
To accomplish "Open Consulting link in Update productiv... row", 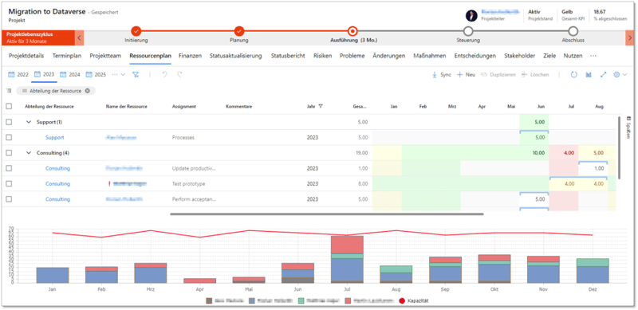I will pos(57,168).
